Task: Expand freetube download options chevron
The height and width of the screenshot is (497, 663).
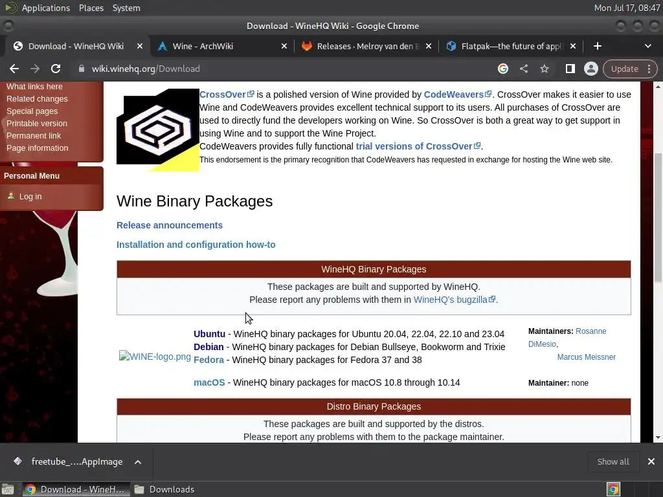Action: click(138, 462)
